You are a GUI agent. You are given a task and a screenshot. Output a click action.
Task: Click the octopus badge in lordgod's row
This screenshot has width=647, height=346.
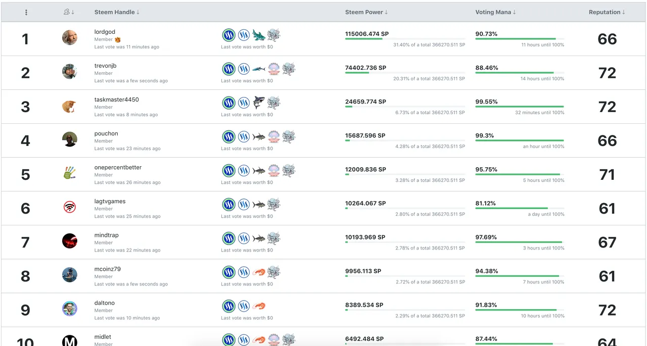[x=273, y=35]
